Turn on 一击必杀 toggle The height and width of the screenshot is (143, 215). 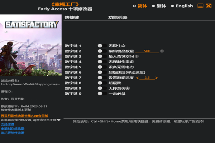pyautogui.click(x=102, y=94)
